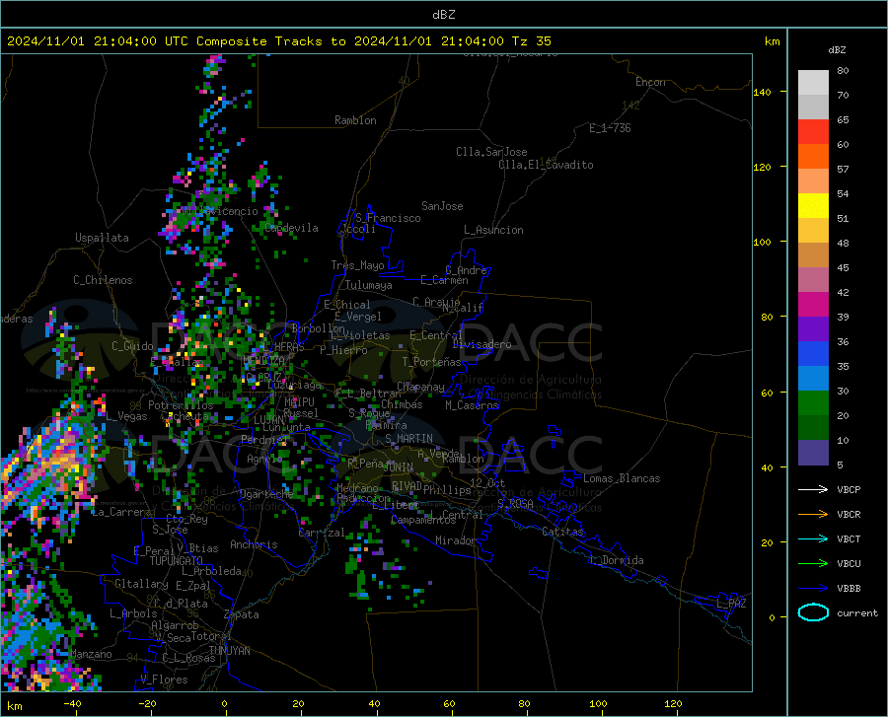888x717 pixels.
Task: Click the L_Asuncion map label
Action: click(x=493, y=230)
